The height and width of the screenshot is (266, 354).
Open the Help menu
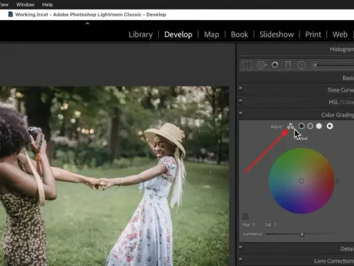pyautogui.click(x=47, y=5)
